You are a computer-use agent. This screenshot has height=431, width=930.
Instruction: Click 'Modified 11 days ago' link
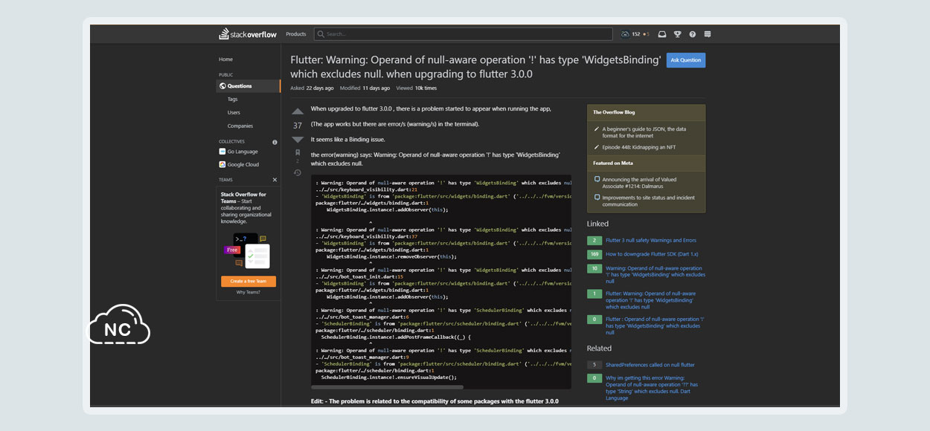click(365, 88)
